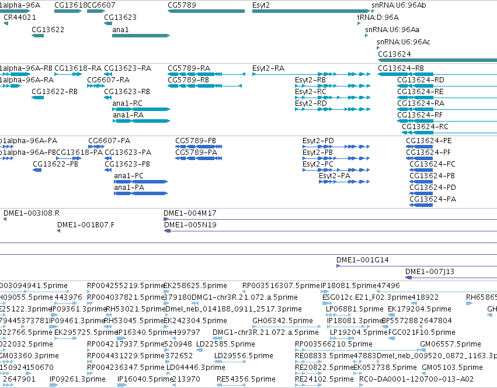
Task: Click the ana1-RA transcript
Action: 141,121
